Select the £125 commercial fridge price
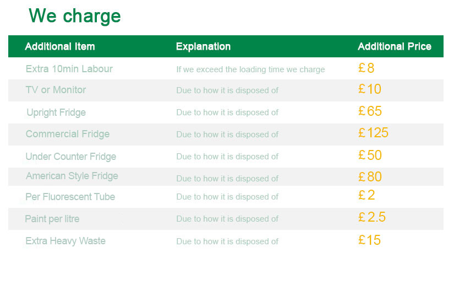 click(x=373, y=133)
